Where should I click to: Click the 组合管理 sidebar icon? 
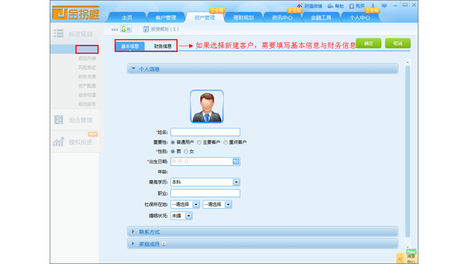click(x=59, y=120)
